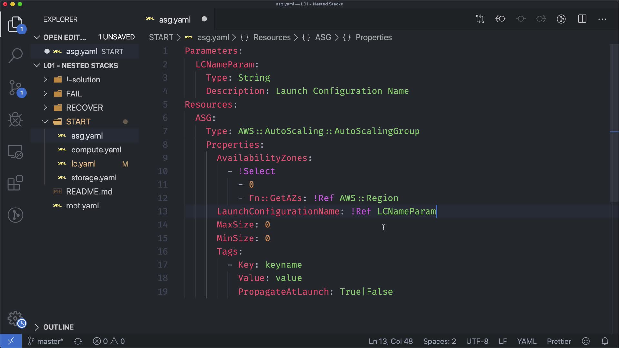This screenshot has width=619, height=348.
Task: Click the Synchronize Changes icon in status bar
Action: click(78, 341)
